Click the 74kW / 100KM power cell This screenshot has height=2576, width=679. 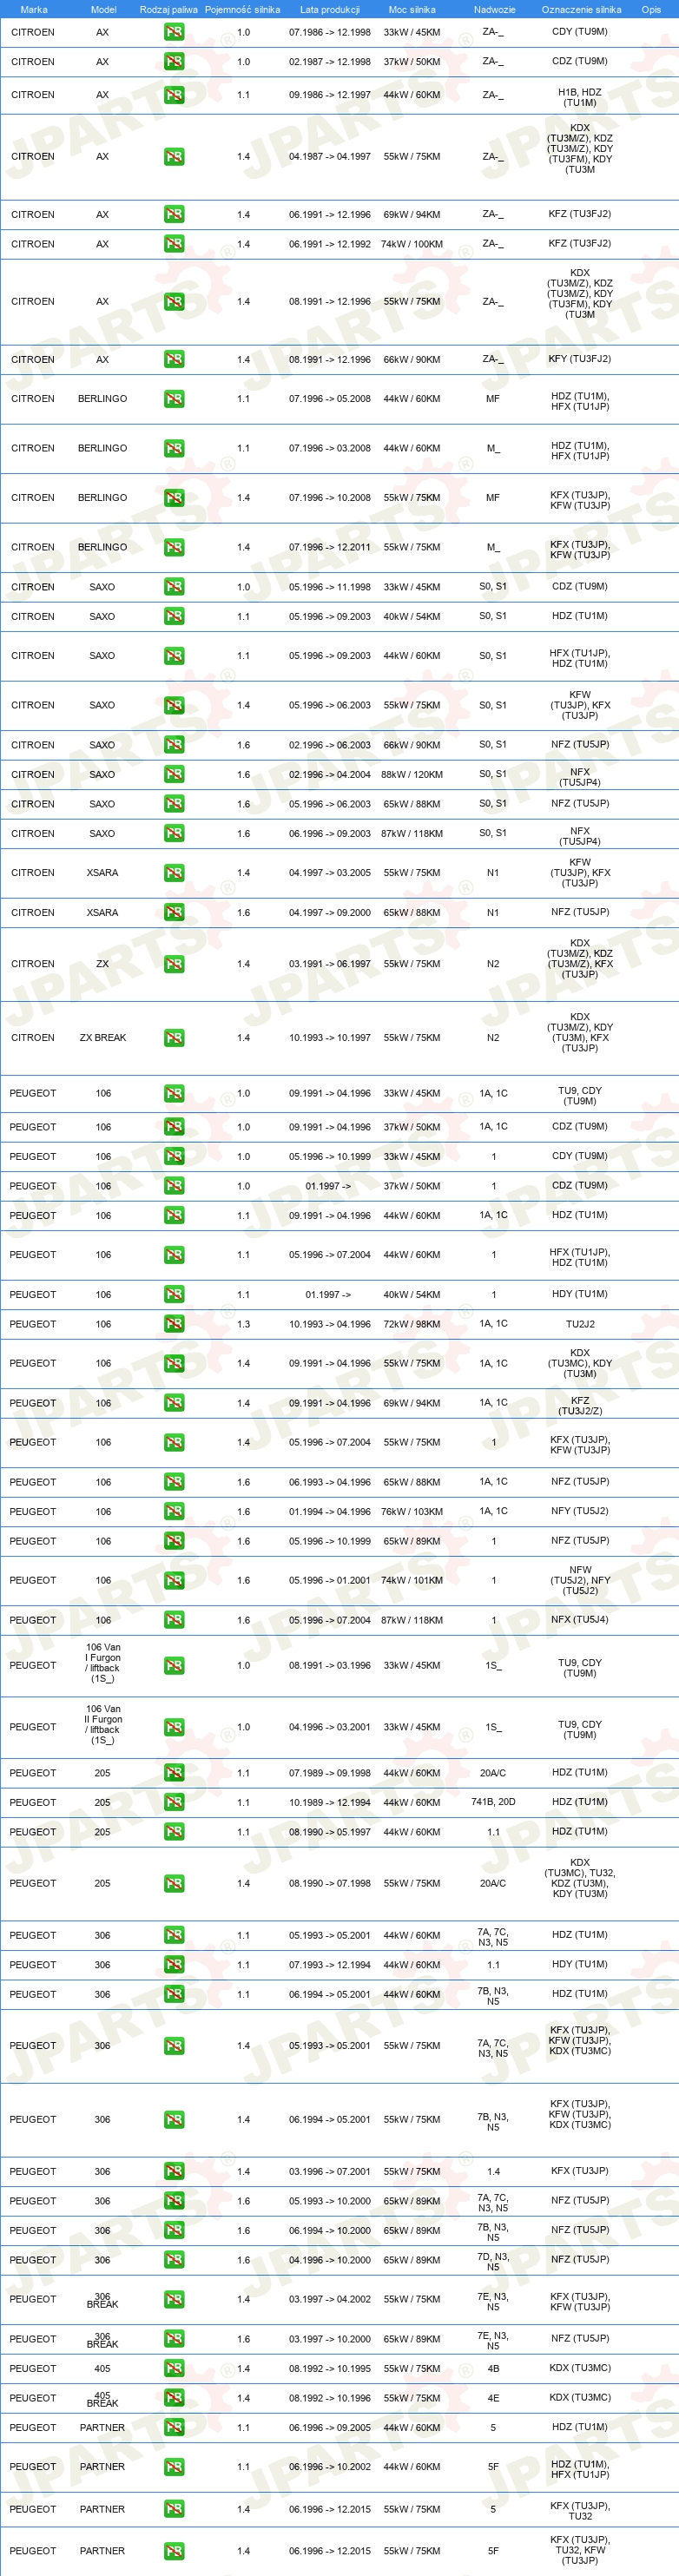point(412,244)
